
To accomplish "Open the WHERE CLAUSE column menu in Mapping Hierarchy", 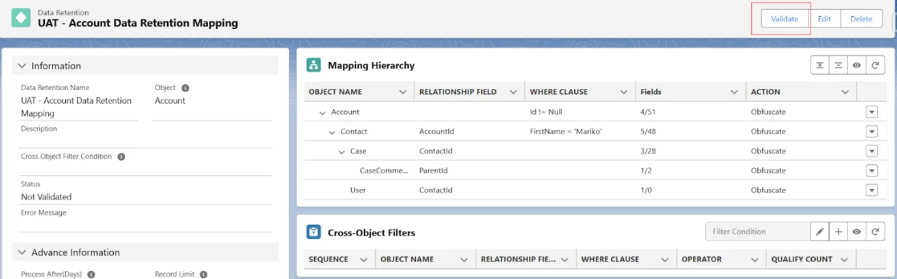I will 624,92.
